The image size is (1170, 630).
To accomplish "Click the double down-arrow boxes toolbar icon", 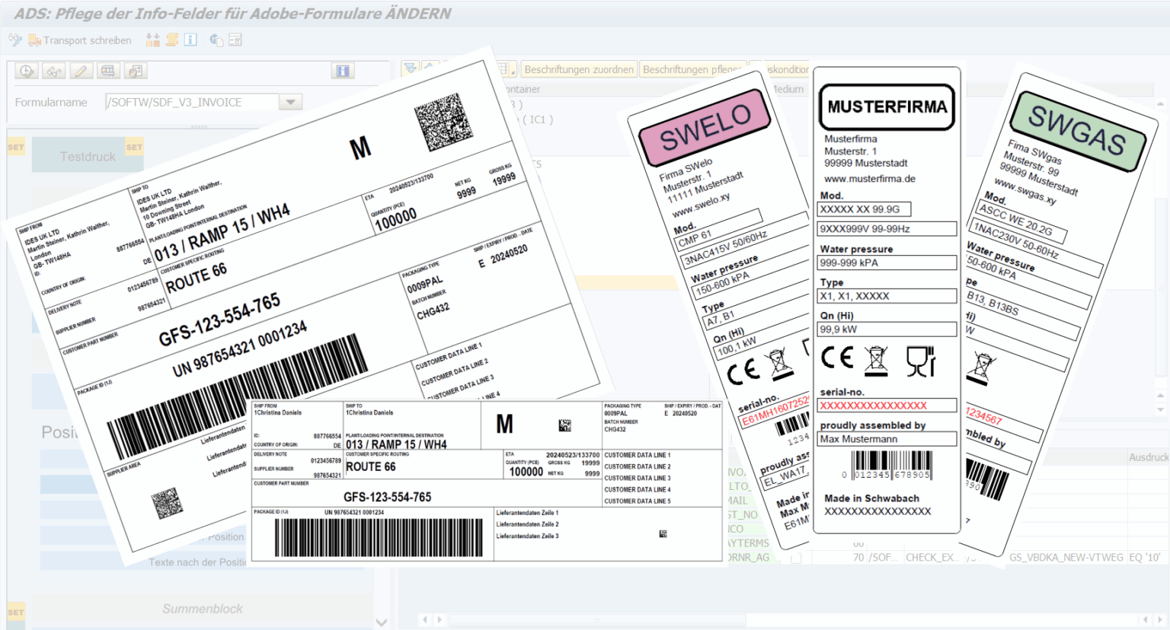I will [x=153, y=40].
